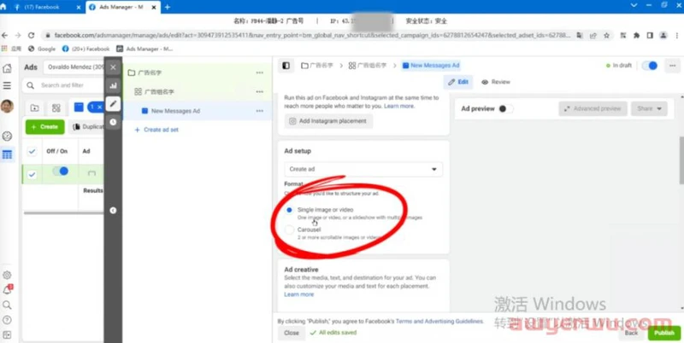Click the green Create button
684x343 pixels.
[45, 126]
